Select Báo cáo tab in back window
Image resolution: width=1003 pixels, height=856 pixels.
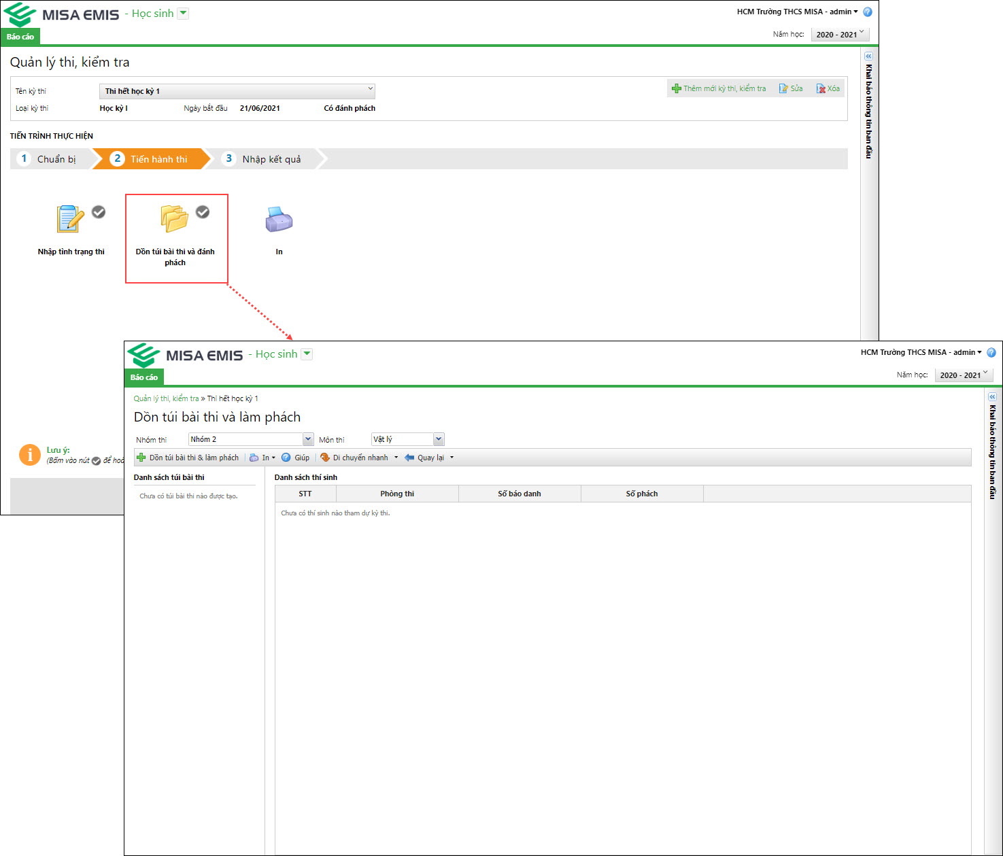tap(20, 37)
